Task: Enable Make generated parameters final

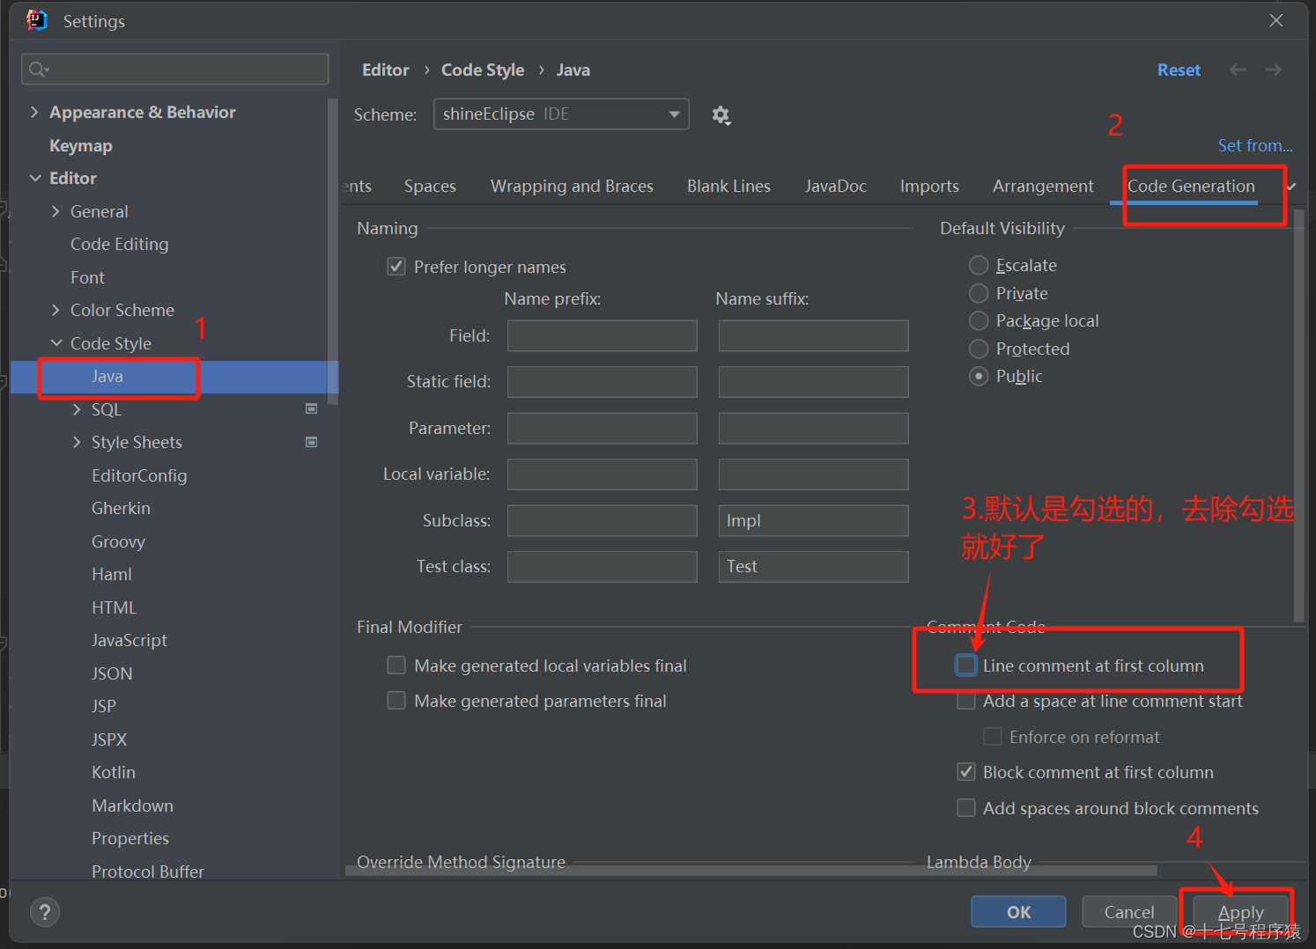Action: (x=396, y=701)
